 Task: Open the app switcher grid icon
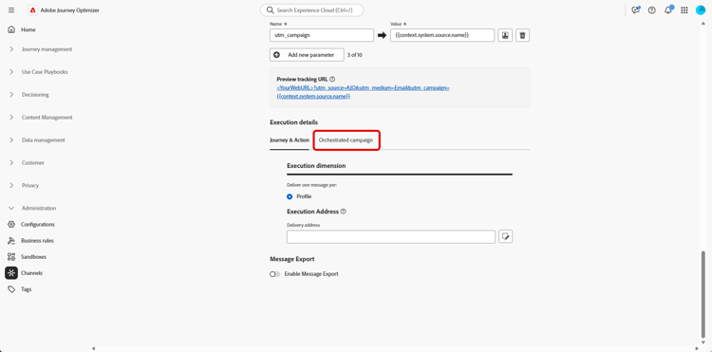[684, 10]
